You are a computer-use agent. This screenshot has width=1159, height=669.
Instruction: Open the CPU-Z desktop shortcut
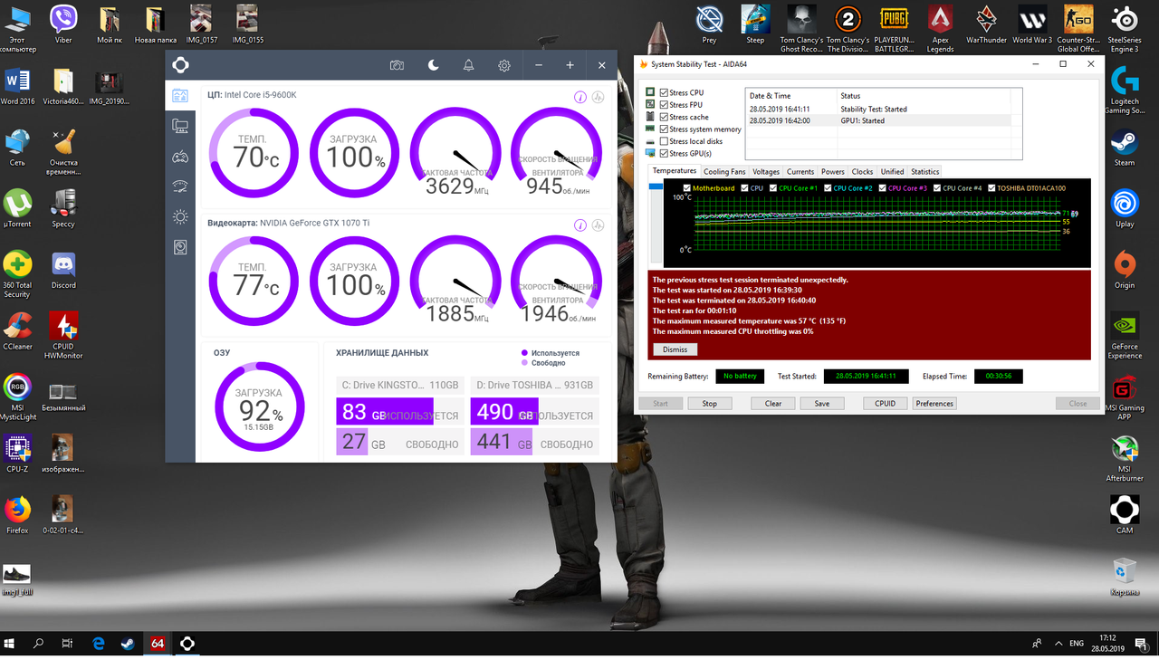pyautogui.click(x=17, y=454)
